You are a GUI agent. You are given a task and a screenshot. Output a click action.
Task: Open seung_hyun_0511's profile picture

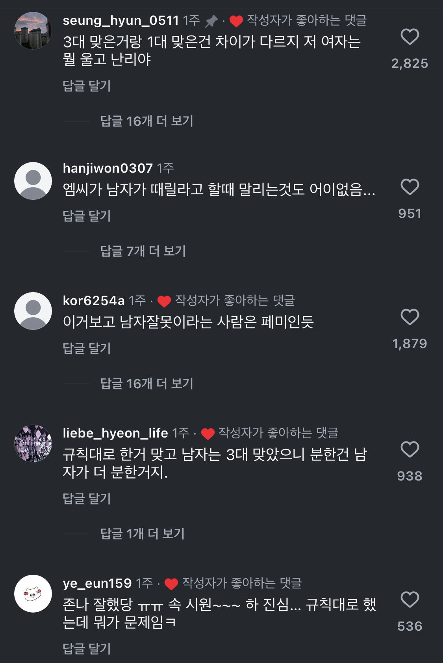pyautogui.click(x=33, y=31)
